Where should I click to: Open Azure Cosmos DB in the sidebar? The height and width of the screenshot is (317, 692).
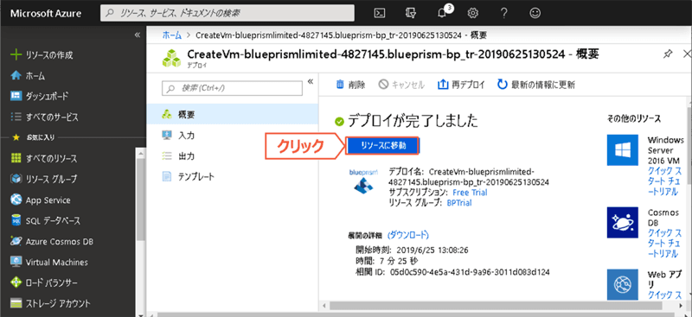[x=52, y=242]
